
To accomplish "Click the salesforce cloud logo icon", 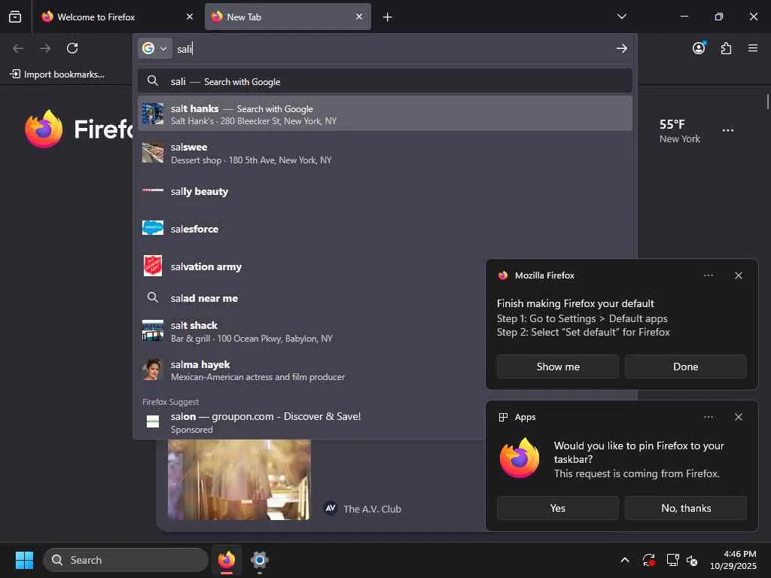I will coord(153,228).
